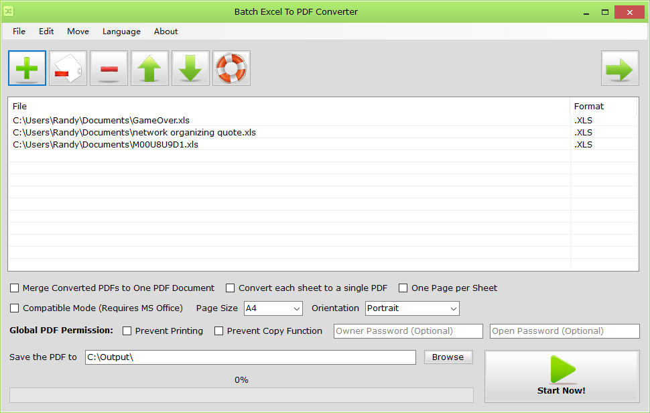The height and width of the screenshot is (413, 650).
Task: Enable Compatible Mode (Requires MS Office)
Action: click(x=15, y=308)
